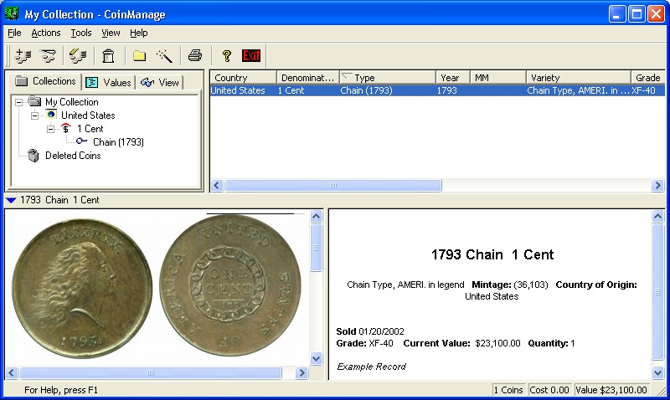This screenshot has width=670, height=400.
Task: Sort by the MM column header
Action: (498, 77)
